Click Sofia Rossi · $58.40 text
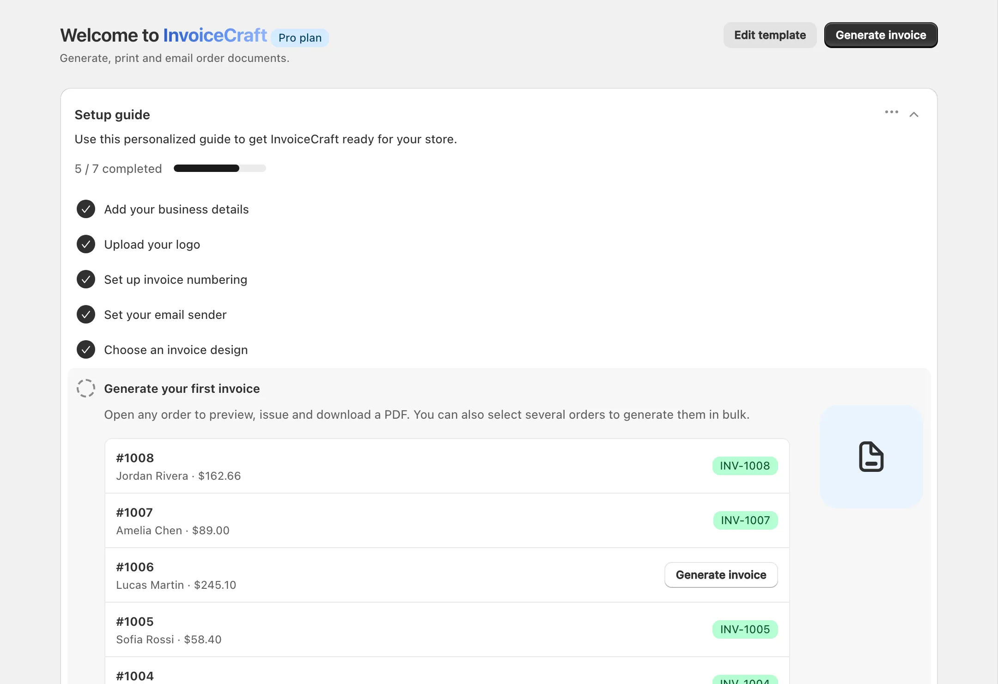This screenshot has height=684, width=998. 169,640
